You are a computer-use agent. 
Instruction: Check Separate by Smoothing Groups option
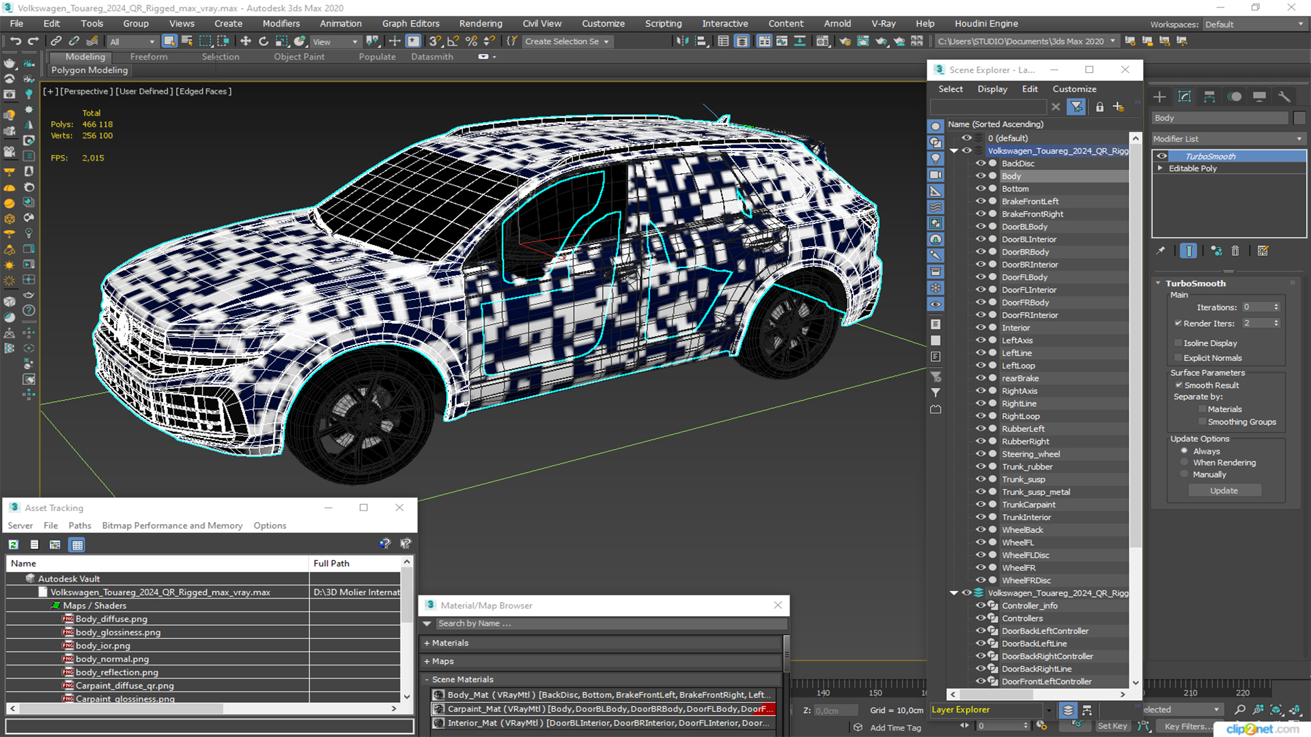(1202, 422)
